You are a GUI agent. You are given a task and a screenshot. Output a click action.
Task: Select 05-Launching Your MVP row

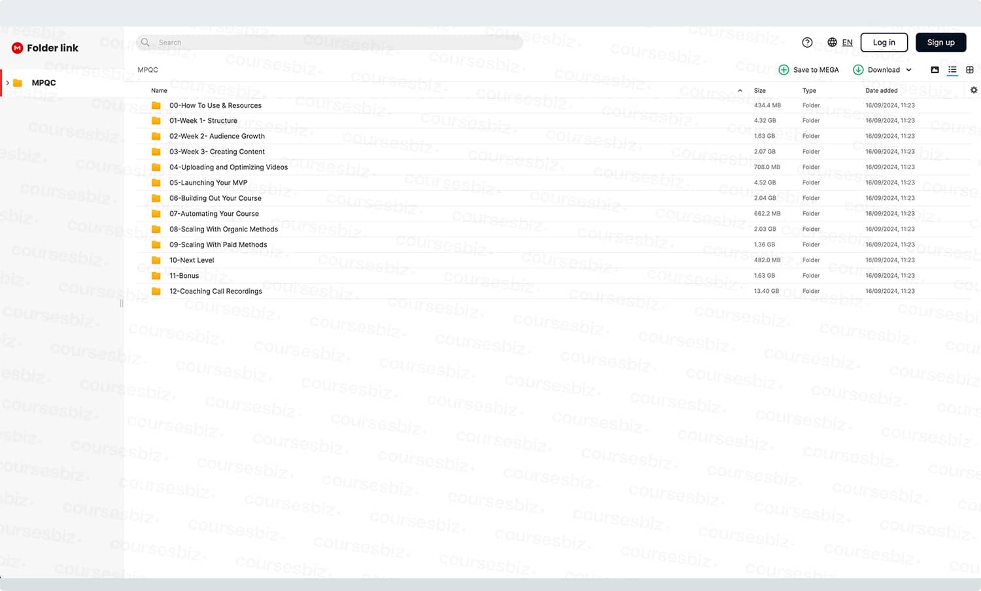[553, 182]
